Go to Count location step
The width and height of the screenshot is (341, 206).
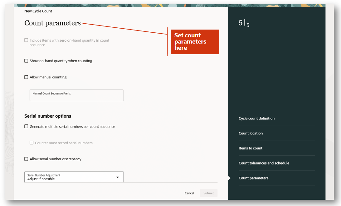click(251, 133)
